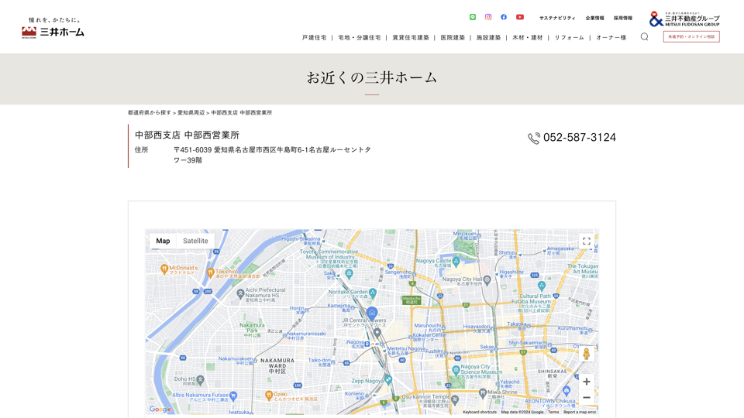Open the Mitsui Fudosan Group logo

point(684,19)
